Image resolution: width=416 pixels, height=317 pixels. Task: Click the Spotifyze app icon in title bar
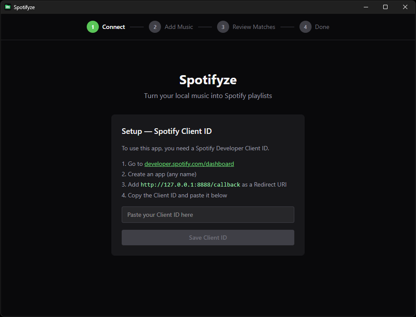point(7,7)
